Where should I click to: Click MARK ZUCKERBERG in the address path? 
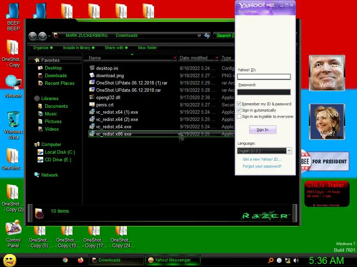pyautogui.click(x=86, y=35)
